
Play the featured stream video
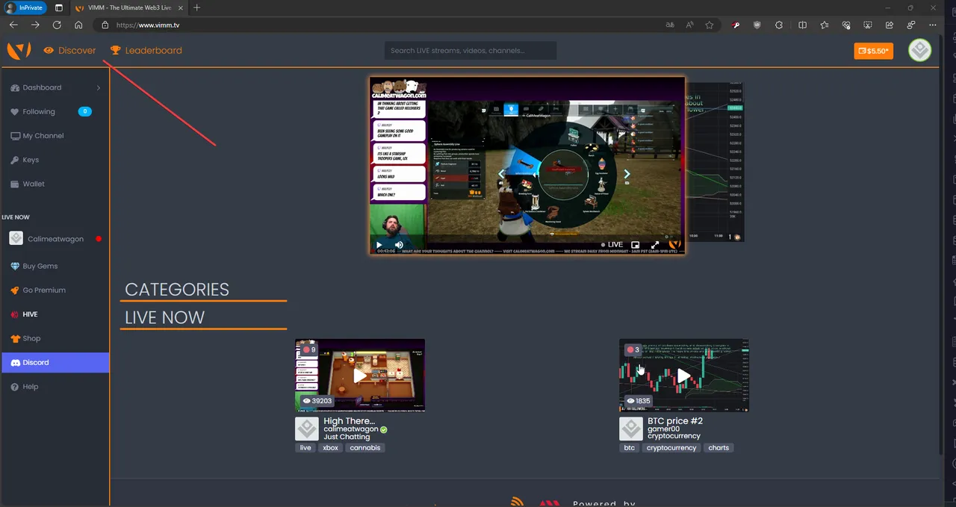point(379,244)
